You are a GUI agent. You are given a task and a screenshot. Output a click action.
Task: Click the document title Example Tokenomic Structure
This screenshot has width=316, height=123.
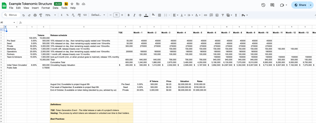[31, 4]
